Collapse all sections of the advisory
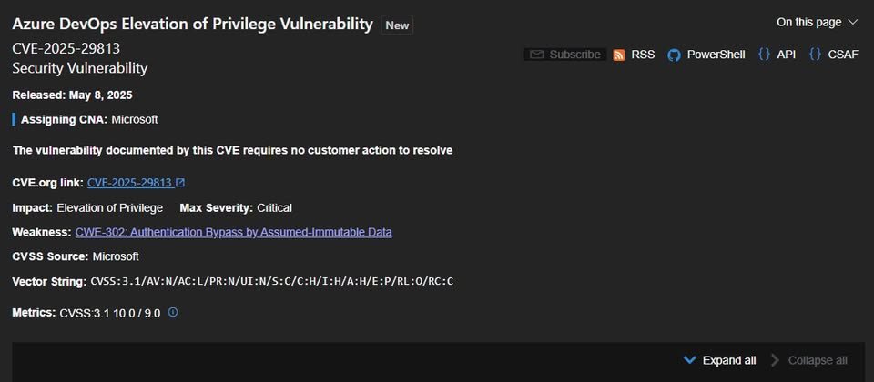 coord(817,360)
